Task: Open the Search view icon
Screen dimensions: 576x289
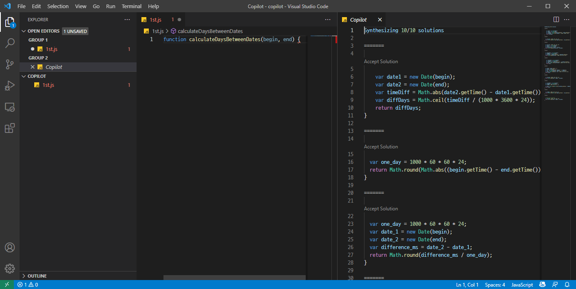Action: 10,43
